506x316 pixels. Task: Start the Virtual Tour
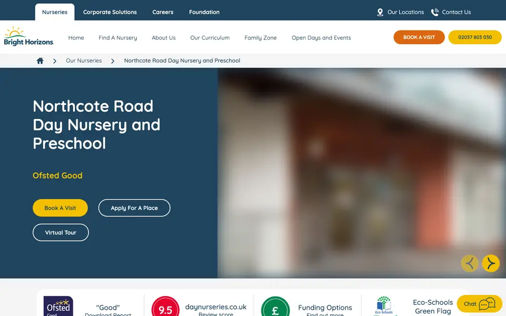(61, 232)
